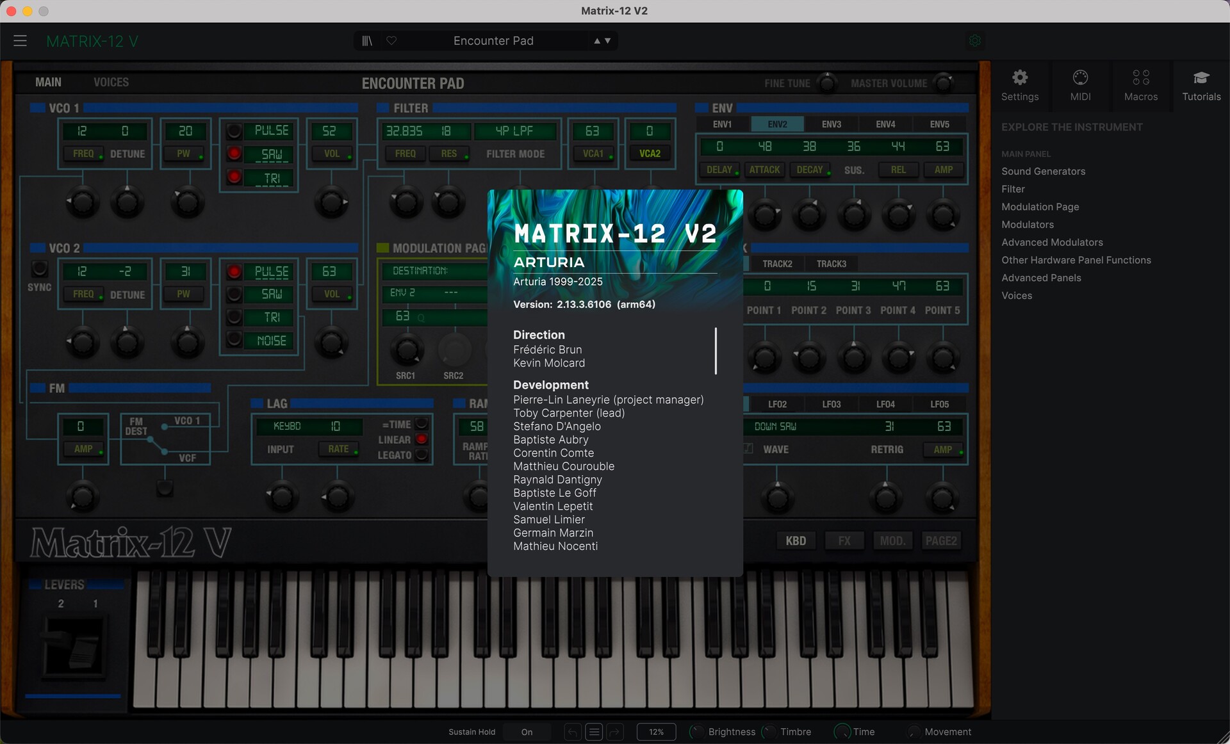Toggle VCO 2 PULSE waveform LED
Viewport: 1230px width, 744px height.
[234, 271]
